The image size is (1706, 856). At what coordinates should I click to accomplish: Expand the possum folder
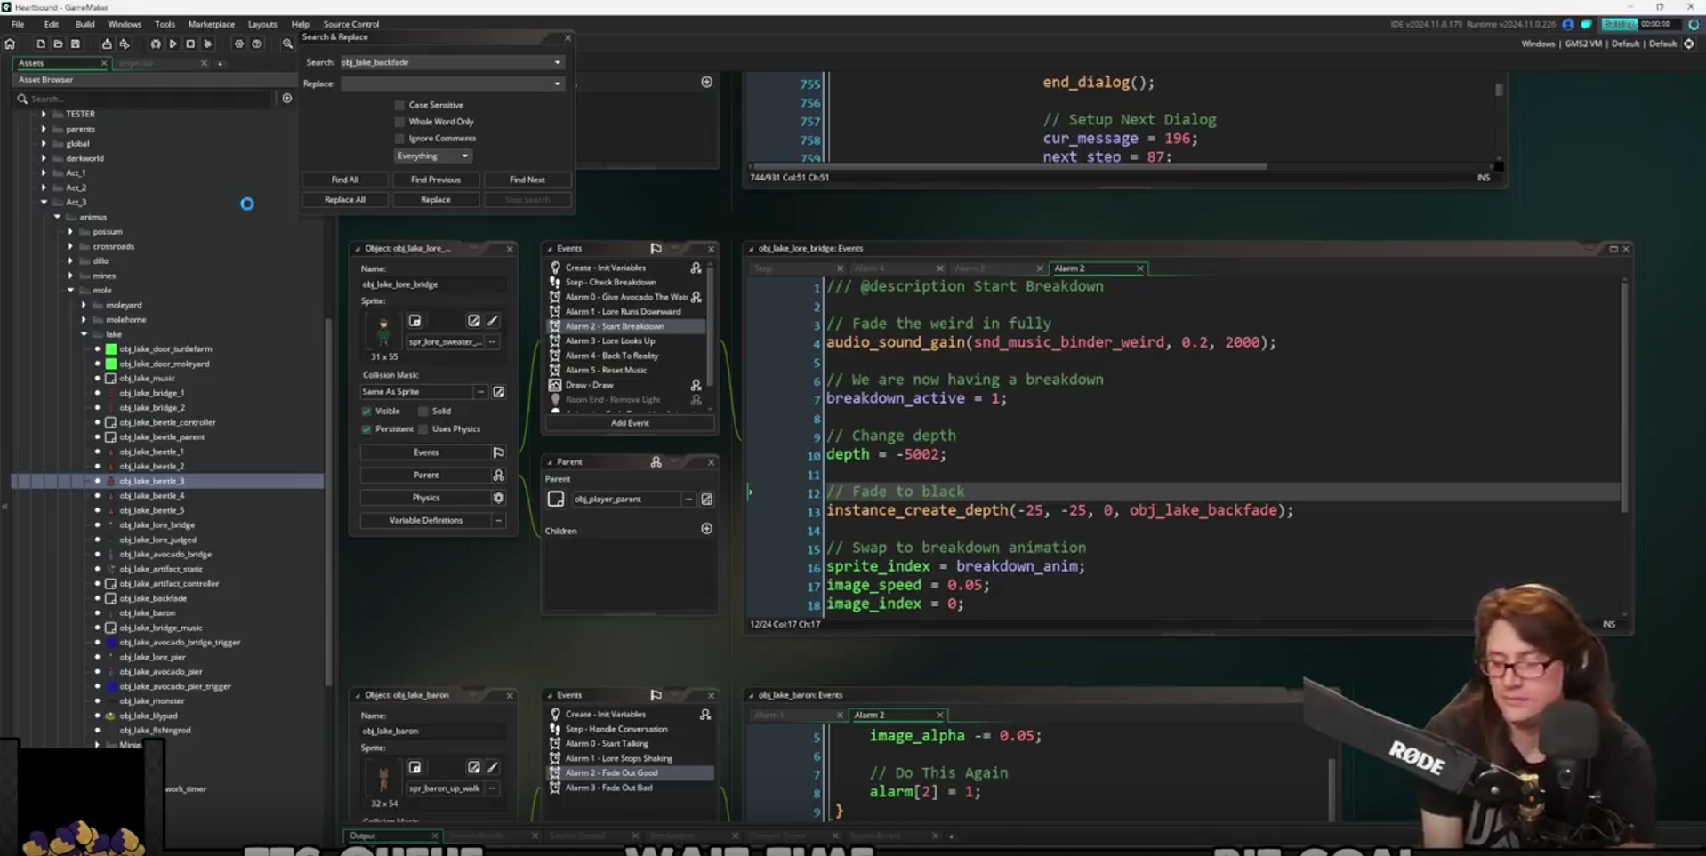point(70,232)
